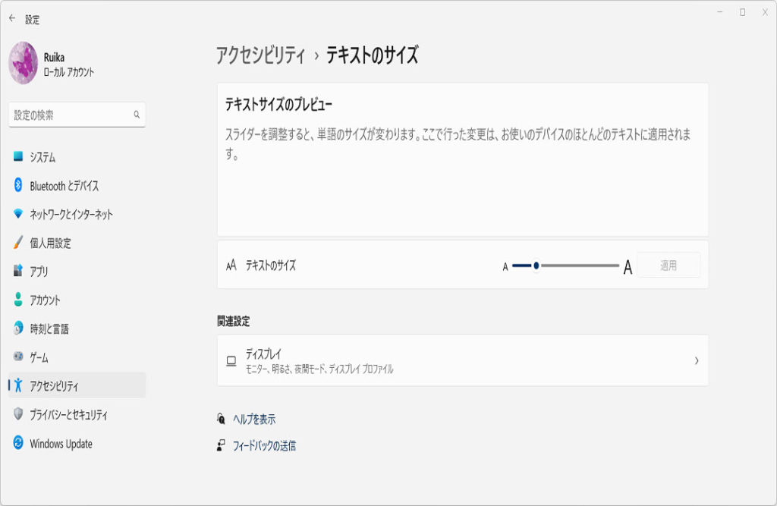Click the magnifier icon in the search box
This screenshot has width=777, height=506.
click(137, 115)
